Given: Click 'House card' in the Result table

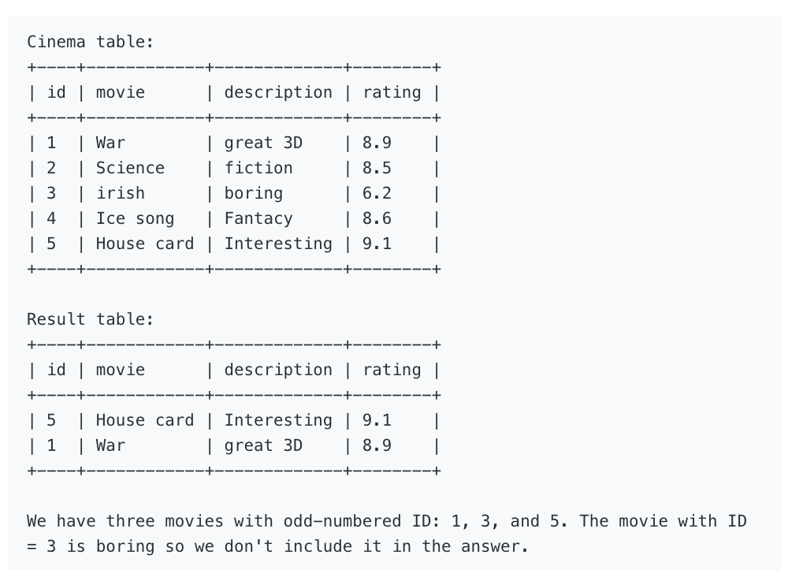Looking at the screenshot, I should 145,420.
